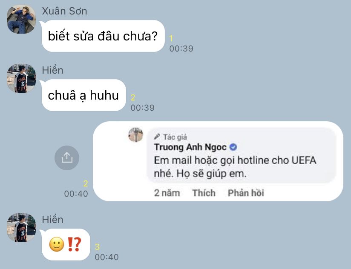This screenshot has width=351, height=269.
Task: Open Hiền's avatar beside the "chuâ ạ huhu" message
Action: tap(21, 78)
